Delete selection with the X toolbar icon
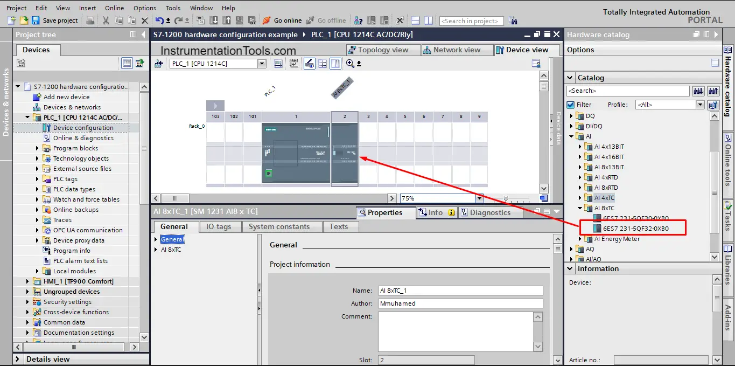 click(x=144, y=20)
